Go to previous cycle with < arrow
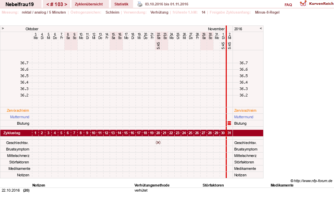The width and height of the screenshot is (334, 212). pos(48,4)
